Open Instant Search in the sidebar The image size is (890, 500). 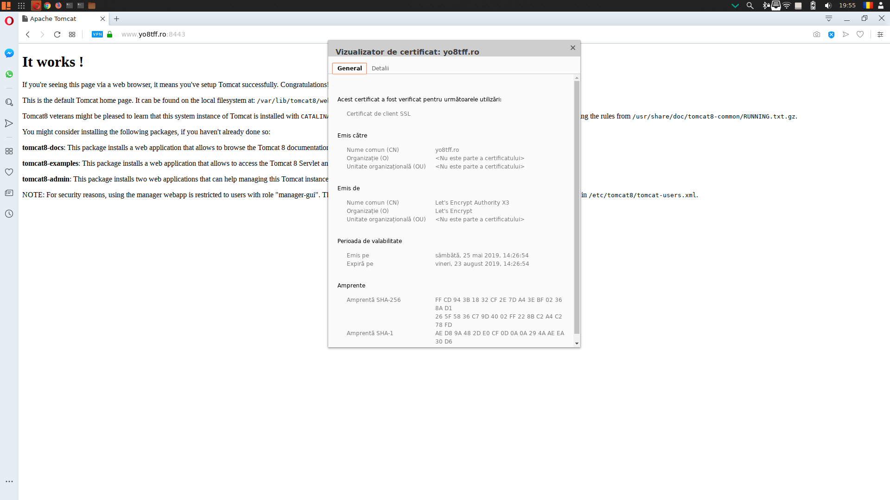pos(9,102)
